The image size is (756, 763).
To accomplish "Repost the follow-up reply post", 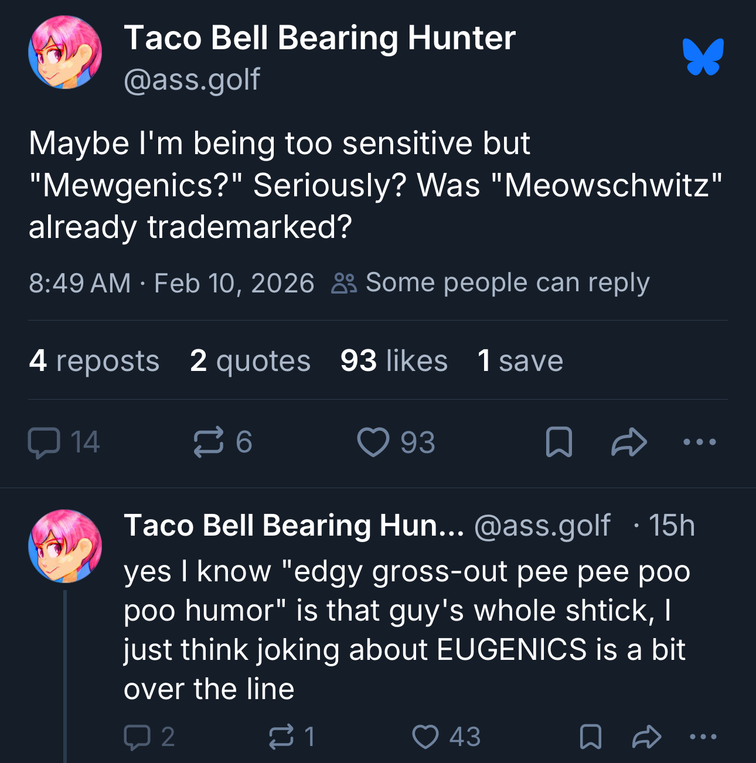I will point(281,737).
